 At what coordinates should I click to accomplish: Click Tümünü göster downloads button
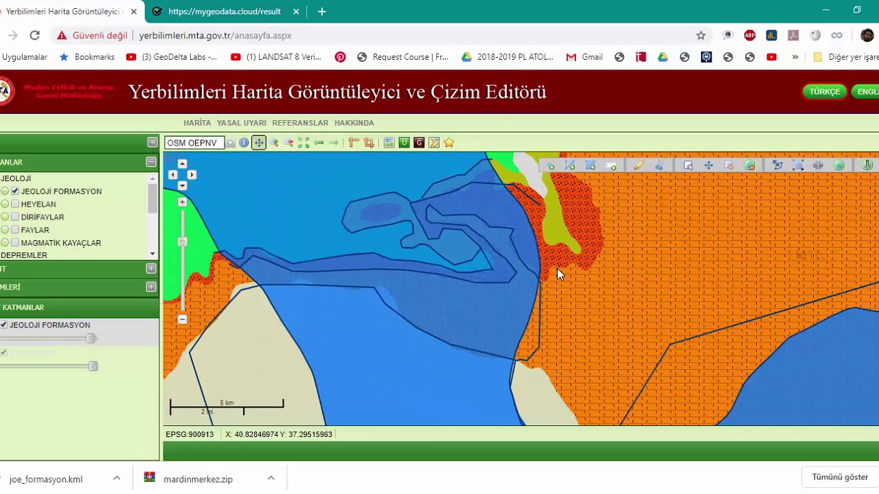840,477
